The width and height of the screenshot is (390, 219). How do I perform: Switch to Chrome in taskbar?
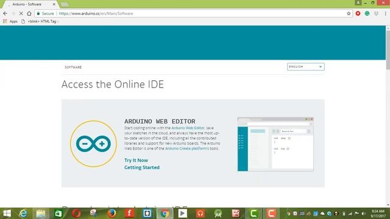(165, 214)
